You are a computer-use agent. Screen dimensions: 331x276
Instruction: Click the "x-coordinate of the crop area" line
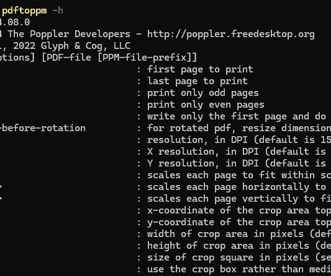click(239, 210)
